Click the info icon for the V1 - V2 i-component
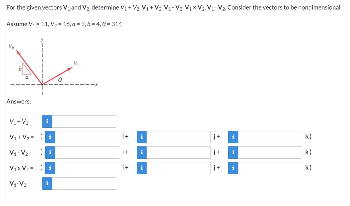This screenshot has height=206, width=350. [50, 152]
